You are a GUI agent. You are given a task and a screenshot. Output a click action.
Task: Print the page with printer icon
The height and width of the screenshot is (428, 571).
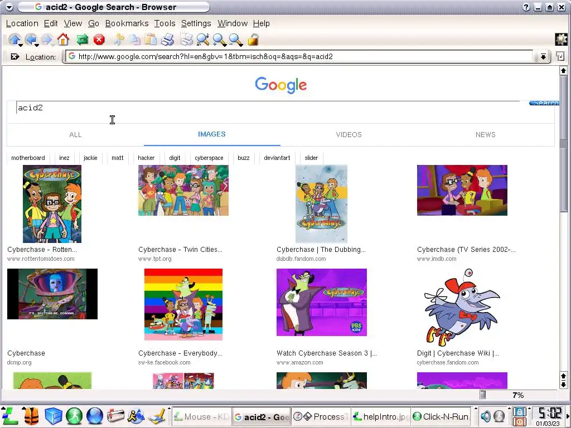[x=167, y=40]
